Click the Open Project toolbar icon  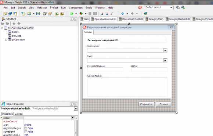click(x=29, y=14)
